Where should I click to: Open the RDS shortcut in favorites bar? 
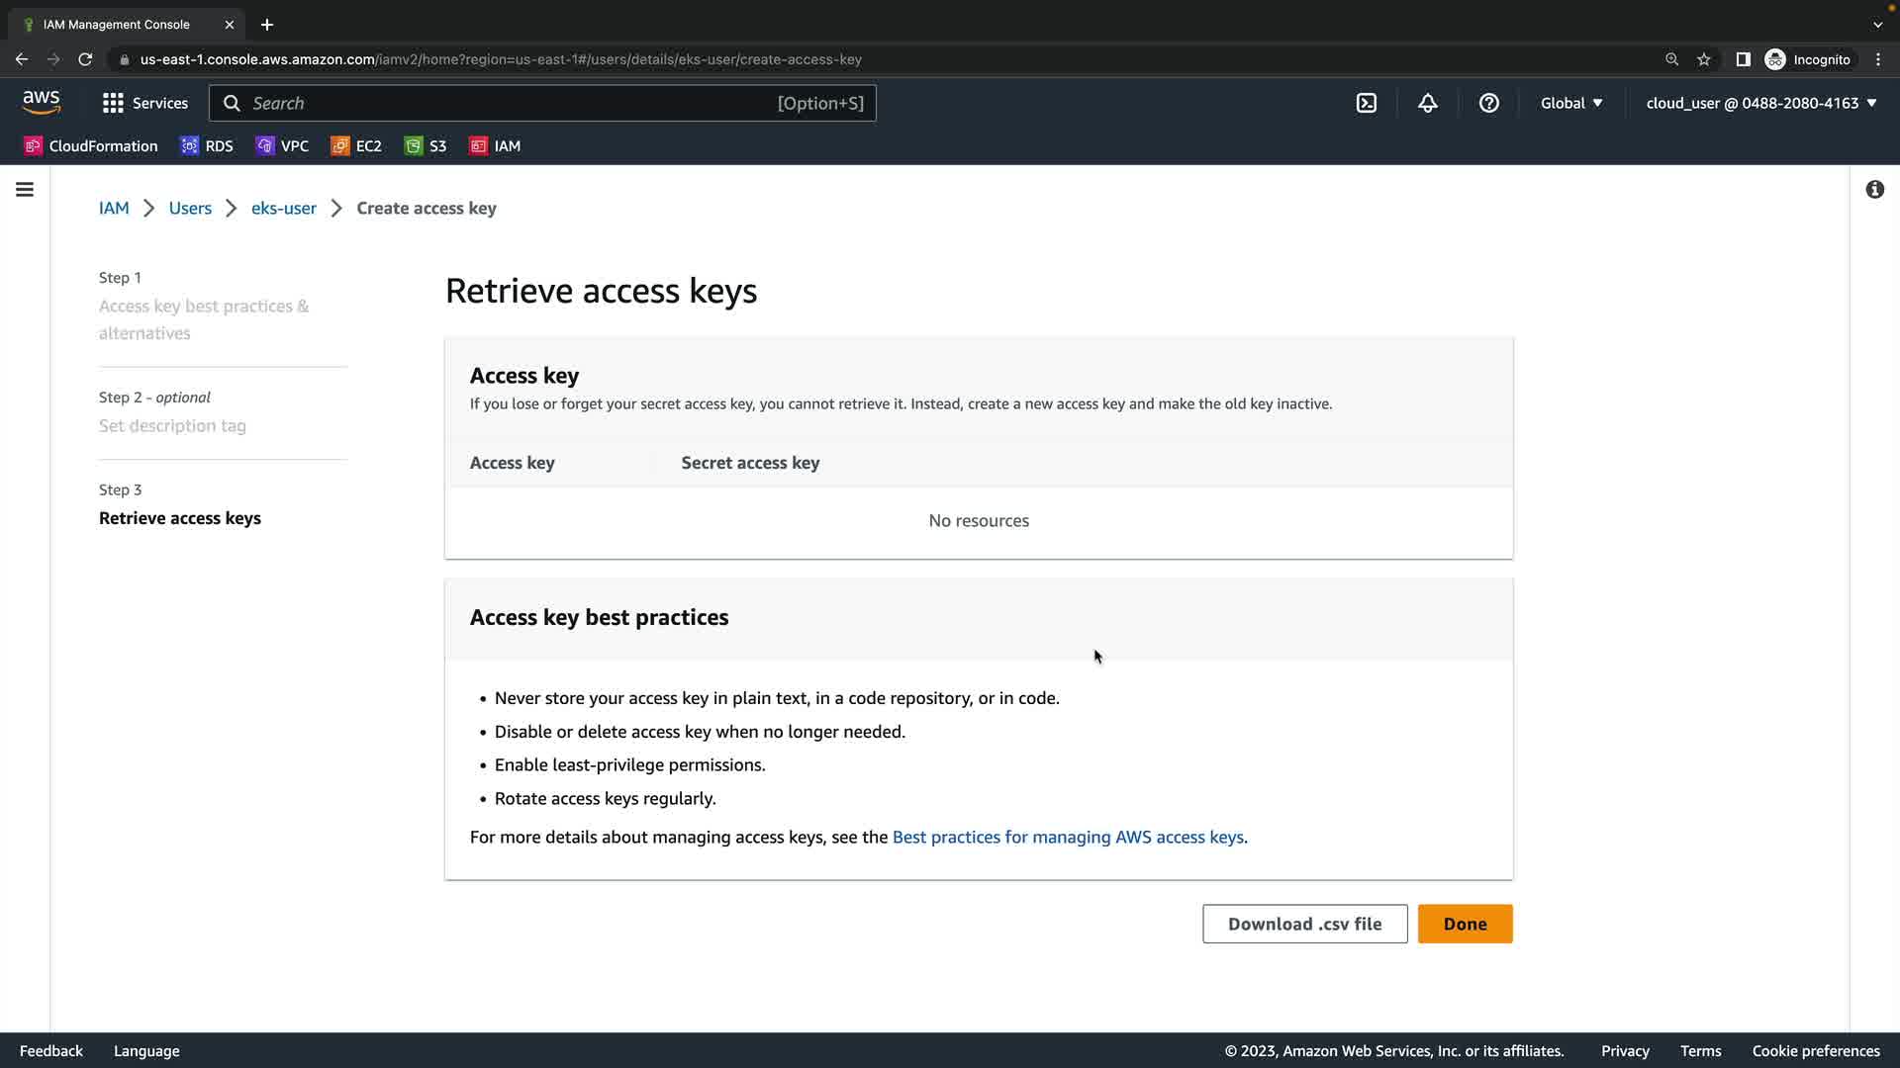pos(207,145)
